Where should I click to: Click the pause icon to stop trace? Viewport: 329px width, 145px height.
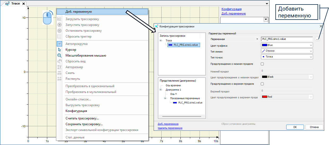tap(60, 31)
